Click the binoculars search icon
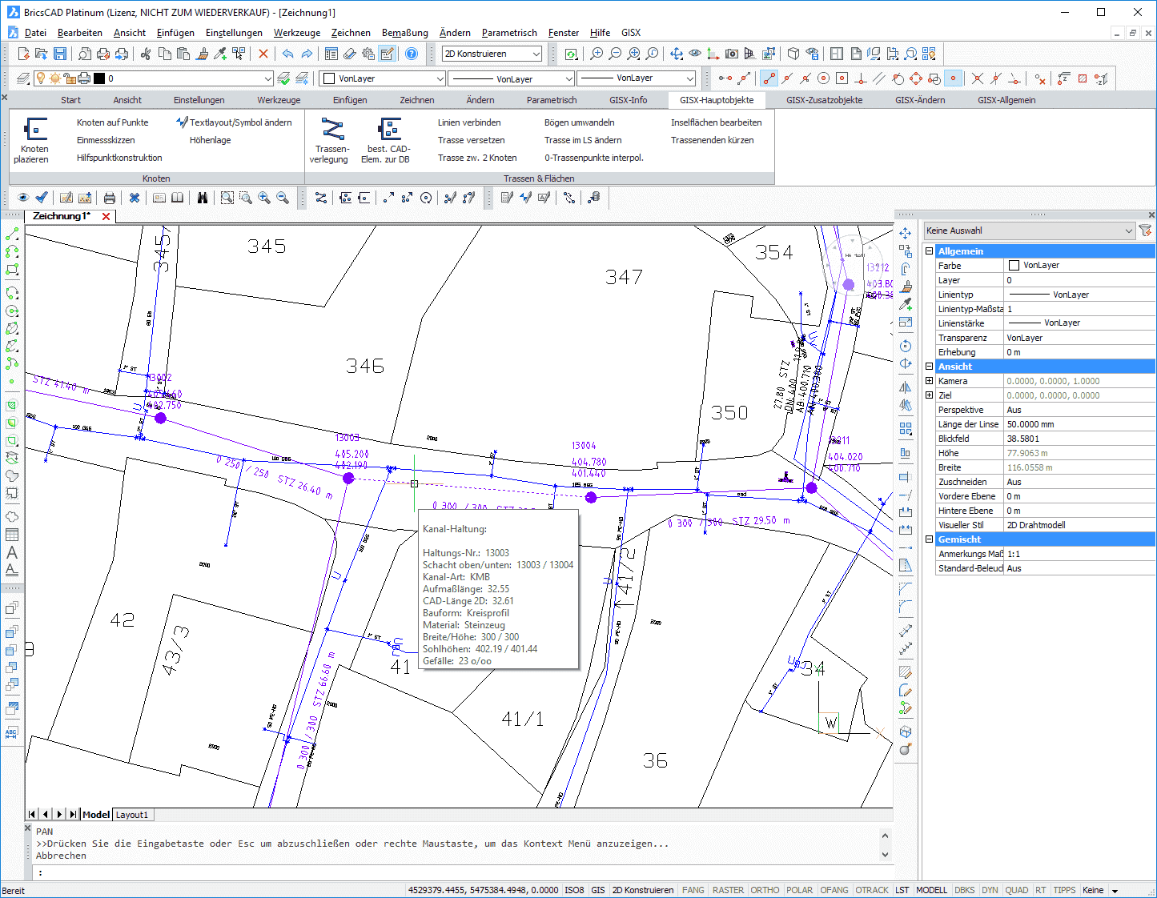This screenshot has width=1157, height=898. (x=203, y=198)
